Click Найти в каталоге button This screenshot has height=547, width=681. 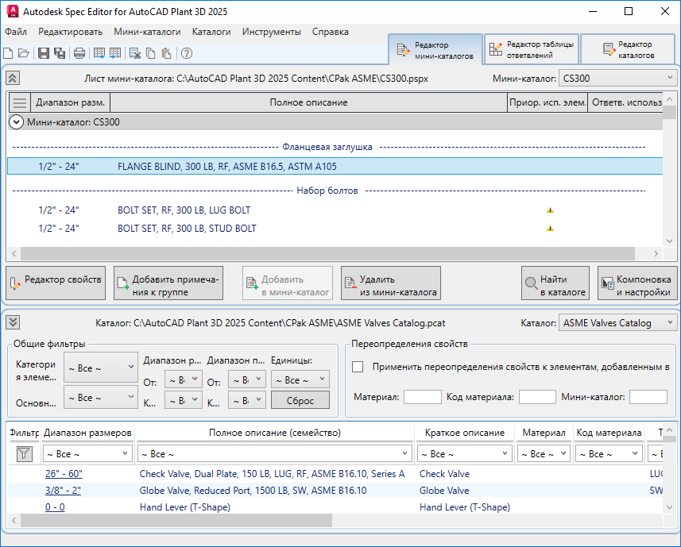[555, 283]
